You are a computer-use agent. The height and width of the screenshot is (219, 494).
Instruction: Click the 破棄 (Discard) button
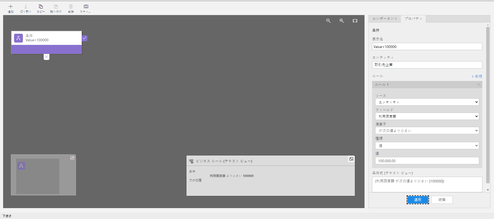tap(442, 200)
